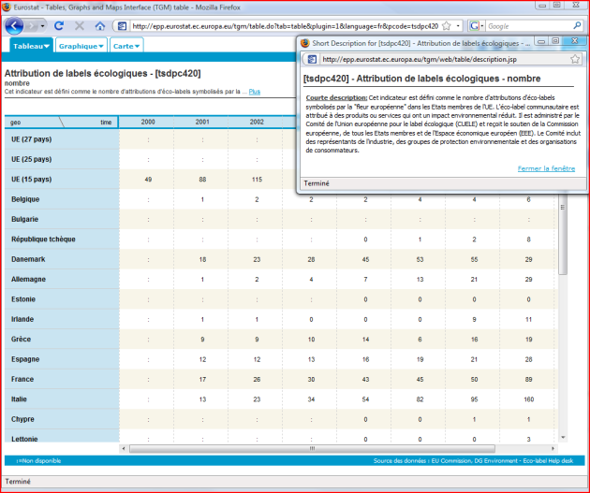590x493 pixels.
Task: Click value 49 for UE (15 pays) 2000
Action: click(x=148, y=180)
